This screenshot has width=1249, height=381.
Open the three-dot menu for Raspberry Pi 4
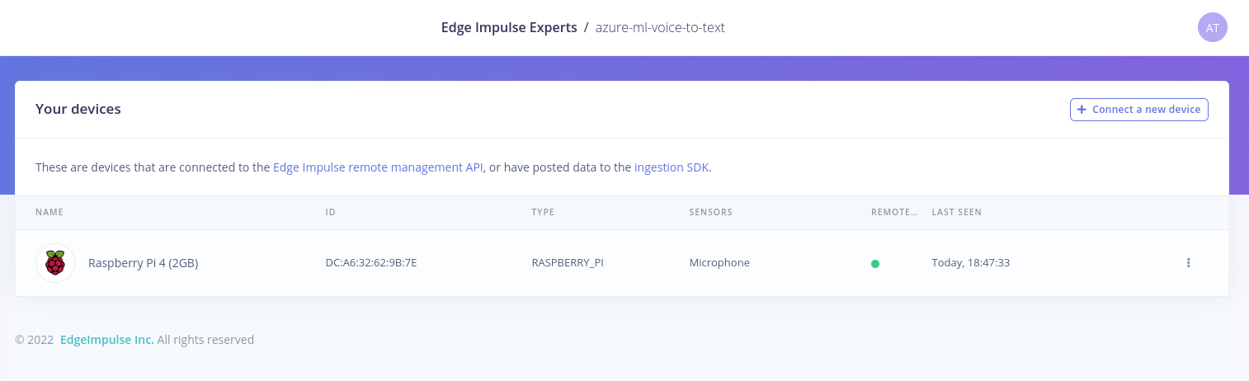(x=1188, y=263)
